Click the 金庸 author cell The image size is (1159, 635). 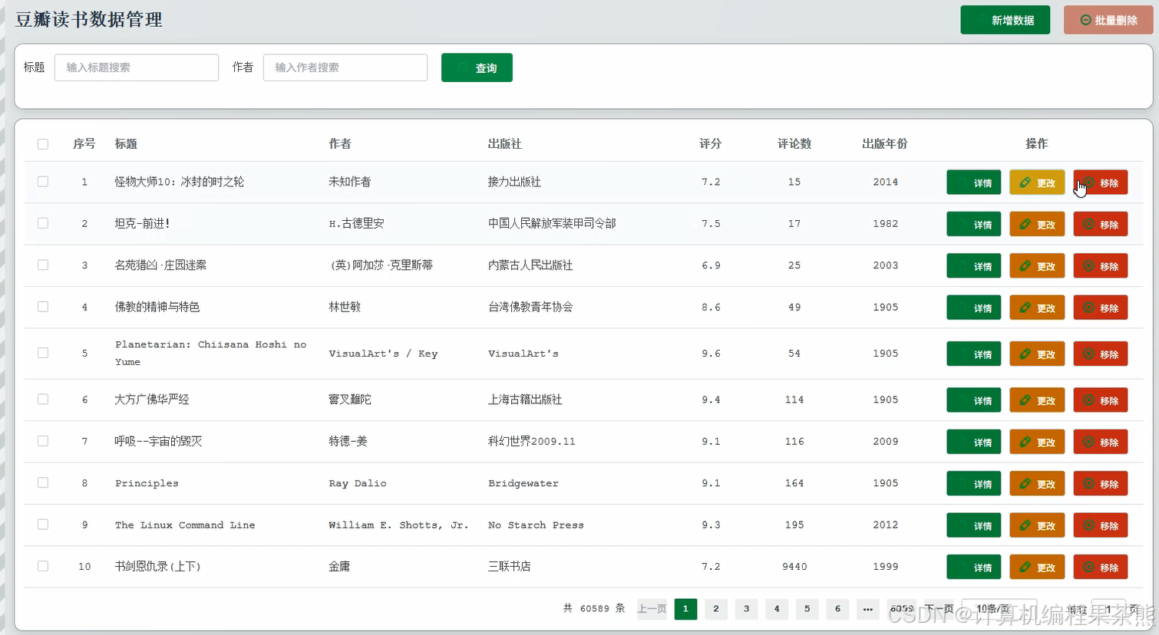339,566
